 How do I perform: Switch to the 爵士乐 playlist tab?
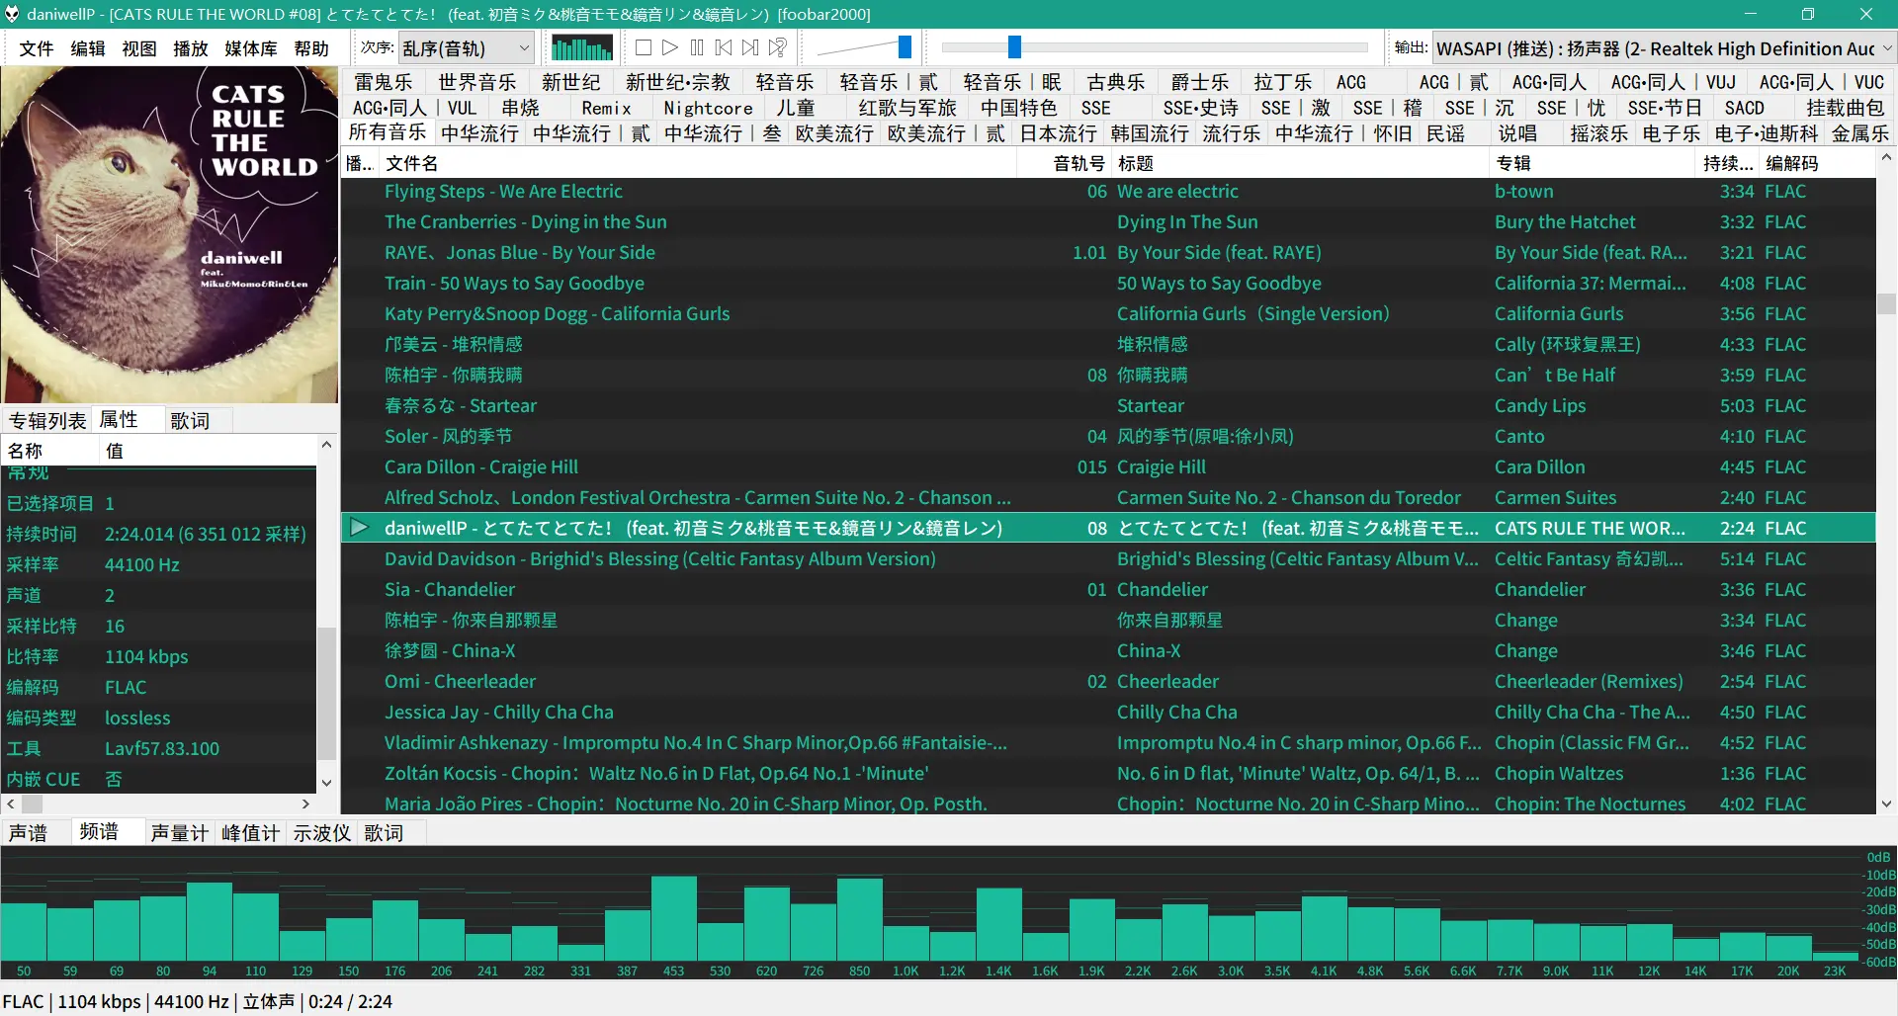tap(1200, 82)
